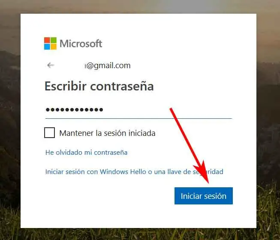Open the 'He olvidado mi contraseña' link

coord(87,153)
